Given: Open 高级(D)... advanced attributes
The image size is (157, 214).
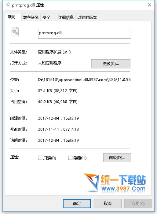Looking at the screenshot, I should coord(117,158).
